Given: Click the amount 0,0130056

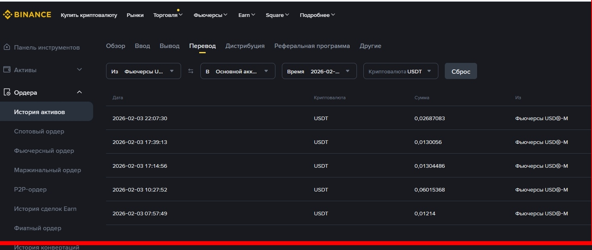Looking at the screenshot, I should (428, 142).
